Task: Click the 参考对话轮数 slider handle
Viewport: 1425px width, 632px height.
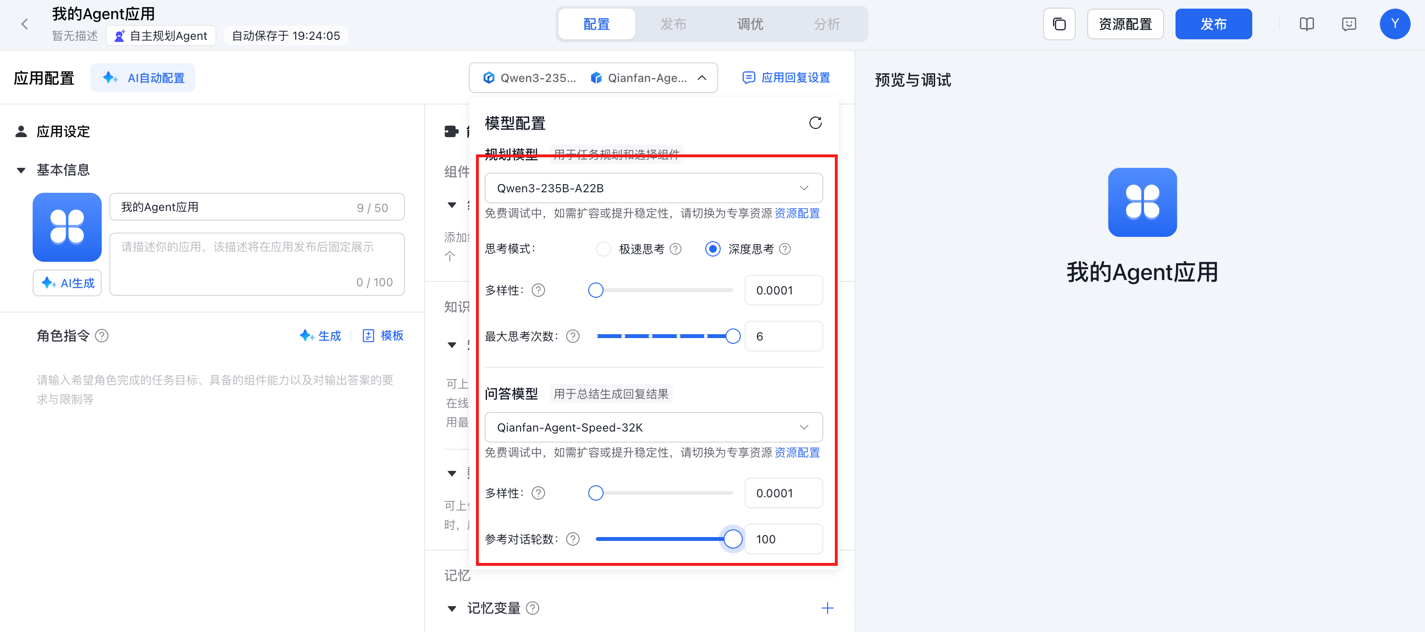Action: click(x=733, y=538)
